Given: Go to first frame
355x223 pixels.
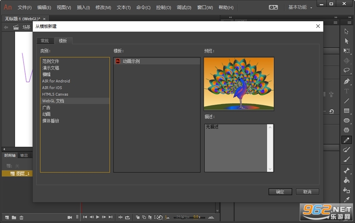Looking at the screenshot, I should [85, 217].
